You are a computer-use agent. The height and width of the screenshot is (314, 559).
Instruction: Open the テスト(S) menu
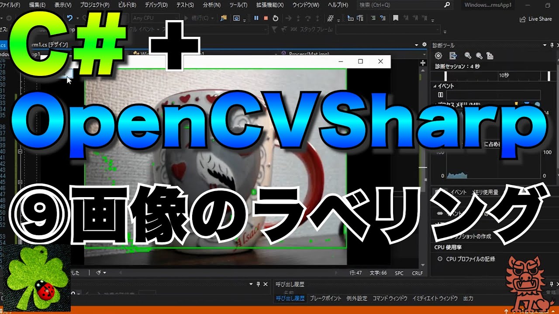pyautogui.click(x=184, y=5)
